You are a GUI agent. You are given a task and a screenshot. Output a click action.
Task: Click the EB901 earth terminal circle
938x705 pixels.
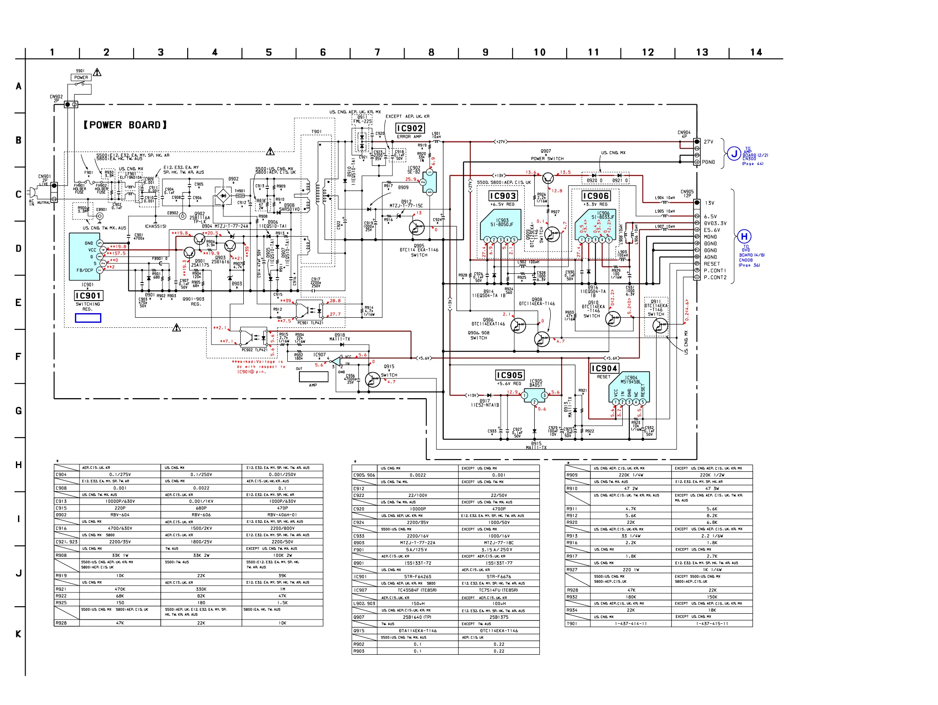[x=100, y=216]
